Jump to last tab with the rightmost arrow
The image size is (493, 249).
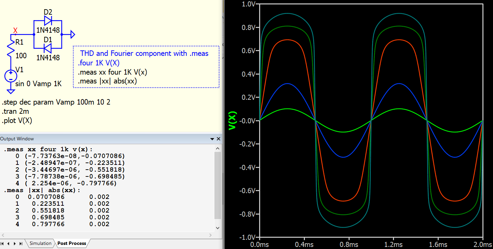[21, 244]
